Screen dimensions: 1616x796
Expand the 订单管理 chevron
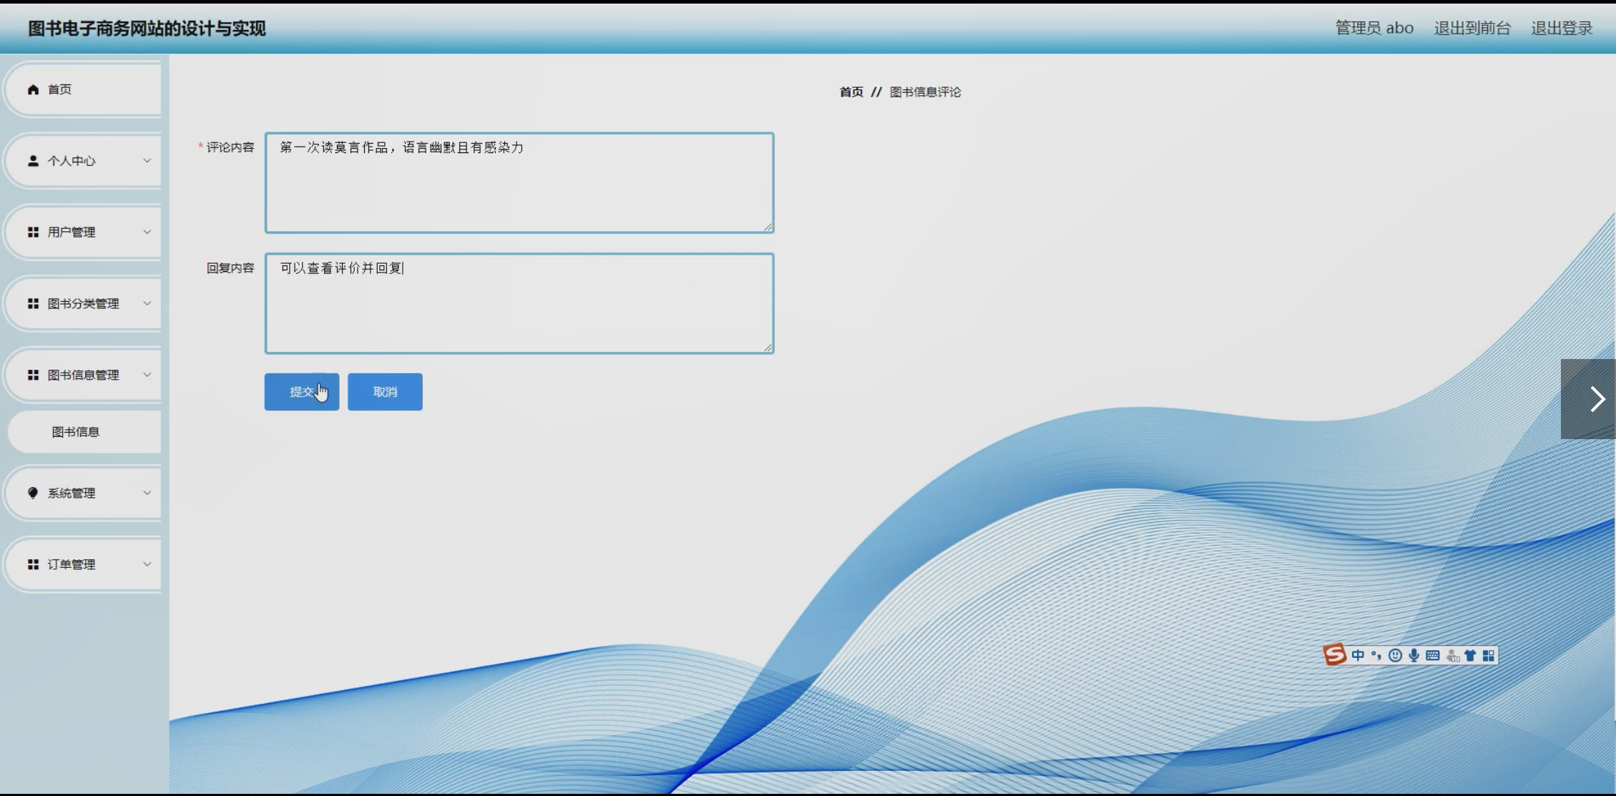[147, 564]
